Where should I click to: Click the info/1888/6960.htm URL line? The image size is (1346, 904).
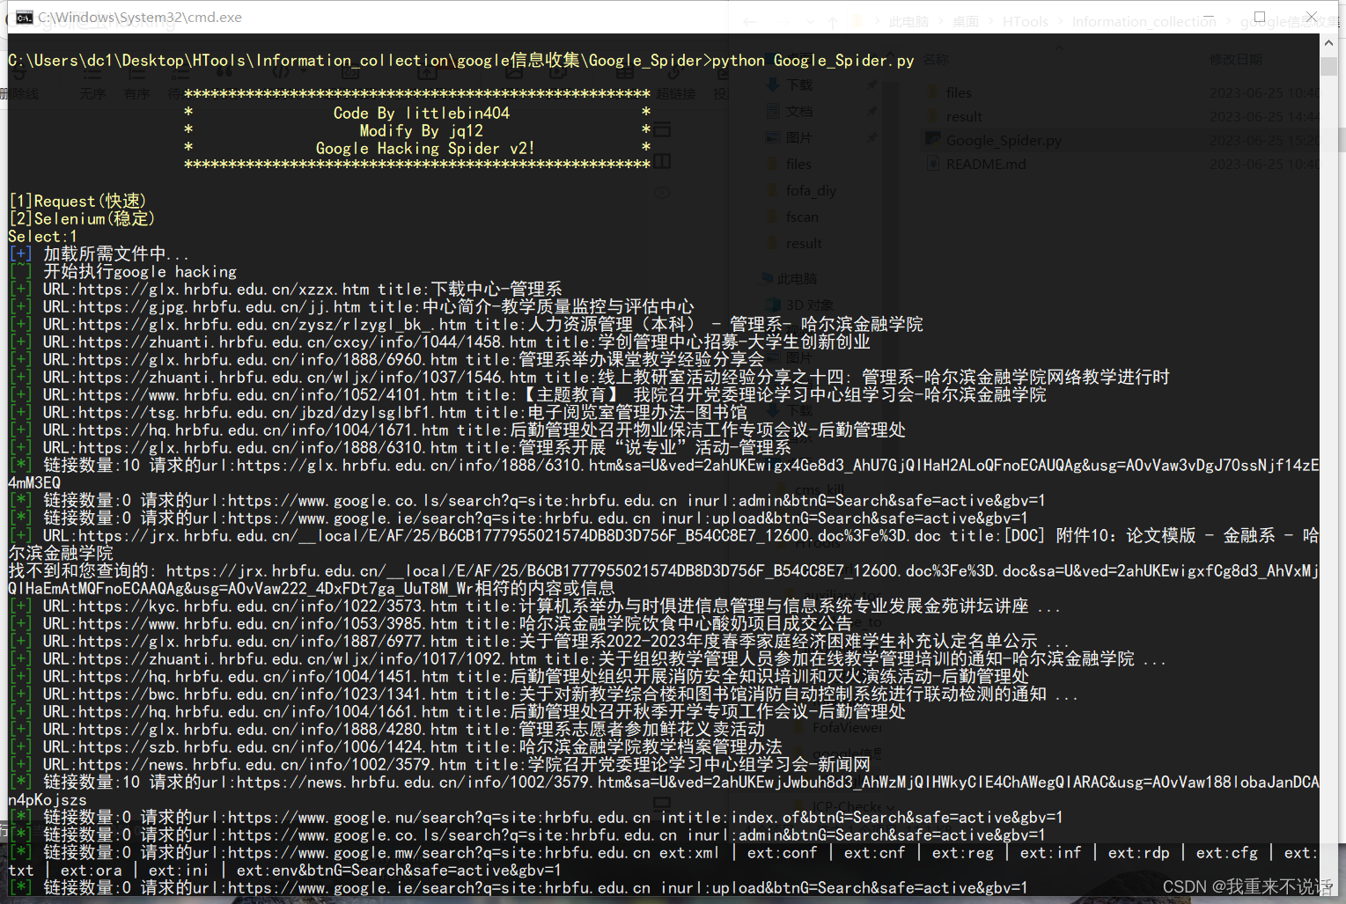(x=386, y=359)
